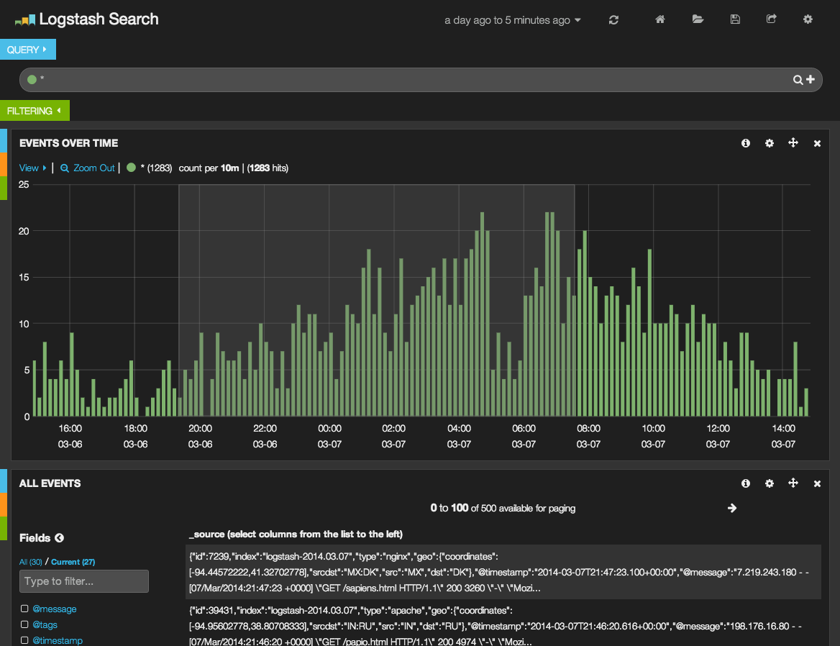Screen dimensions: 840x646
Task: Open the time range dropdown
Action: click(513, 20)
